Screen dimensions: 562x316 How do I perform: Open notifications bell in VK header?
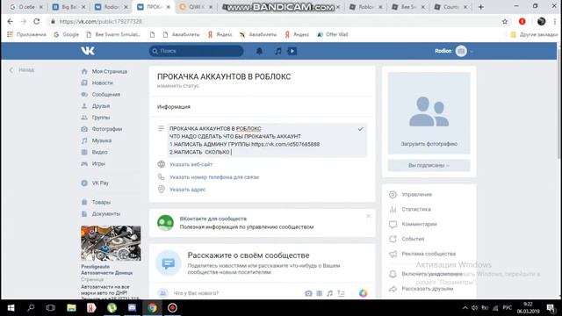pos(259,51)
